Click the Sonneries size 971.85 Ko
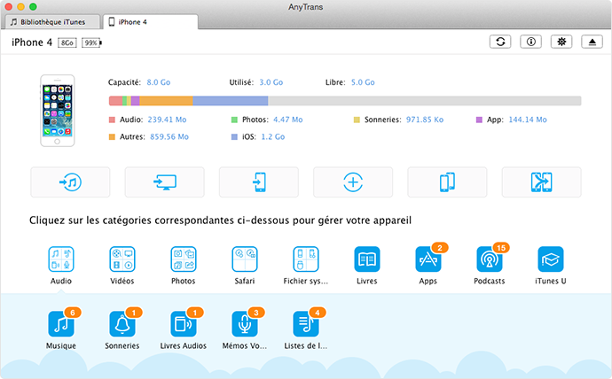 [x=425, y=120]
